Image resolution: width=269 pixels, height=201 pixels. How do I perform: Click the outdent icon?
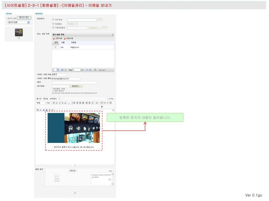(x=86, y=103)
